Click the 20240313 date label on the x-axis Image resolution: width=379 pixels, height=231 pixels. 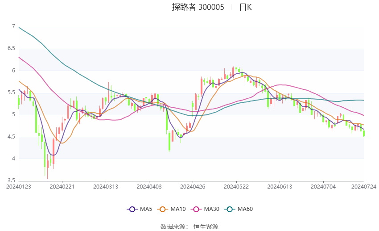pos(105,186)
